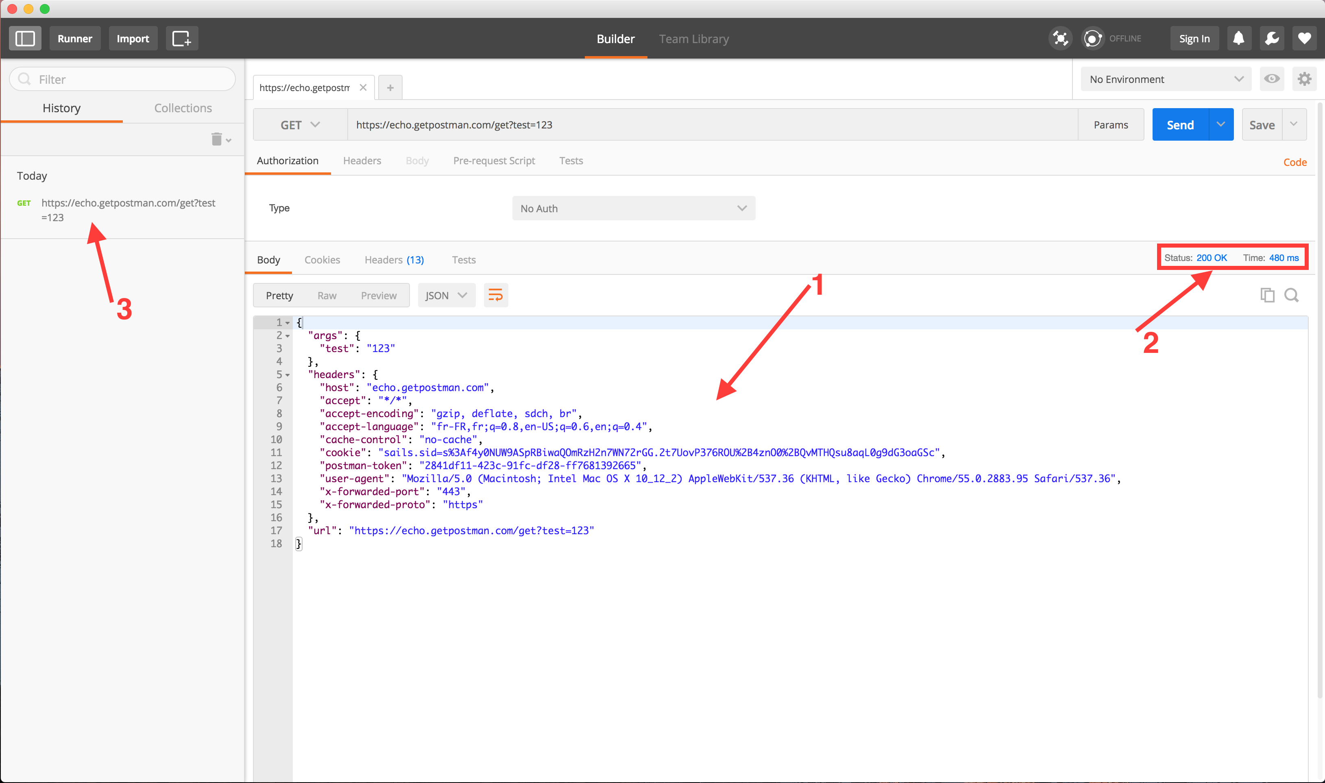
Task: Open the JSON format dropdown
Action: click(447, 296)
